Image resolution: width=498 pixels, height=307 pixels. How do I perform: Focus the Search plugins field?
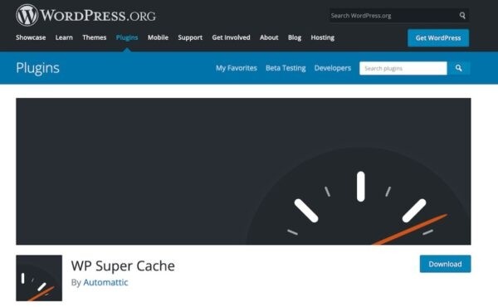click(403, 68)
